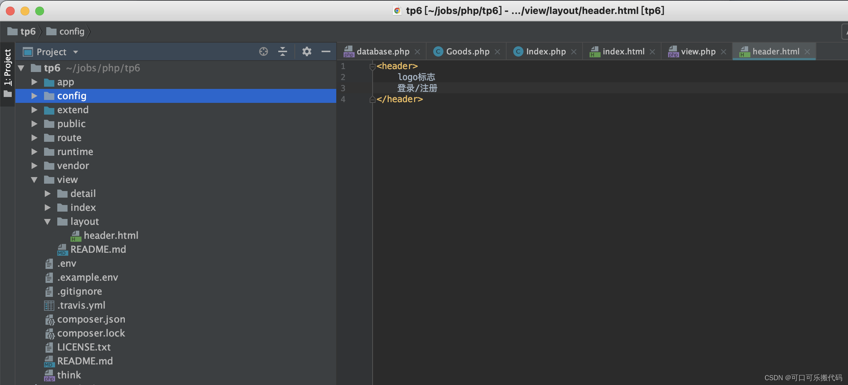Screen dimensions: 848x385
Task: Close the view.php tab
Action: click(x=724, y=52)
